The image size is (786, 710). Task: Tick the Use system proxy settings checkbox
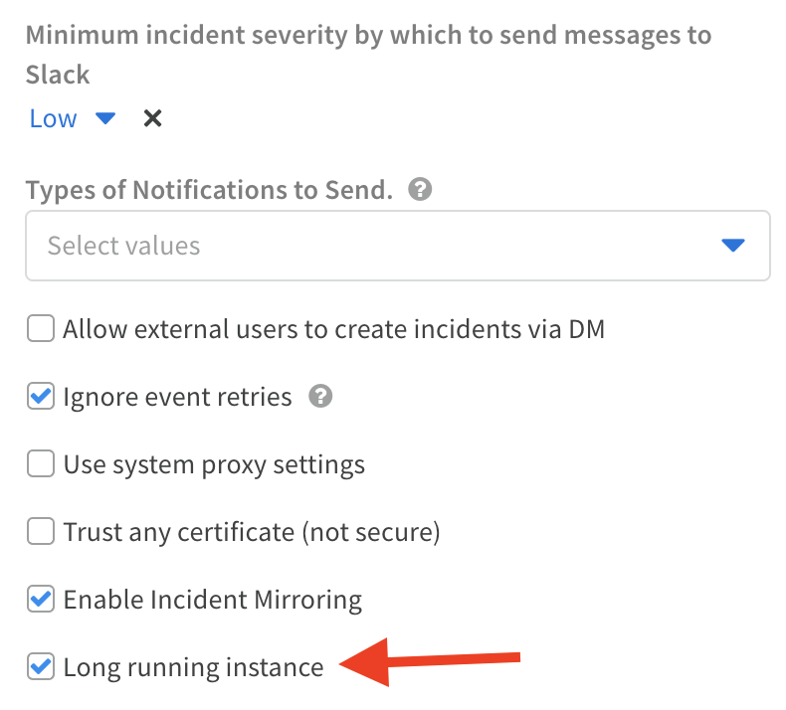click(41, 464)
